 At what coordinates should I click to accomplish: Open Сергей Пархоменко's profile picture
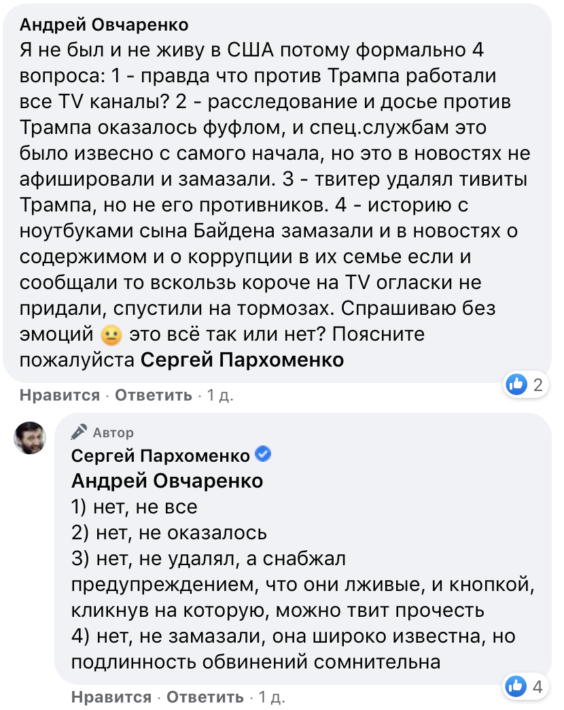point(31,437)
